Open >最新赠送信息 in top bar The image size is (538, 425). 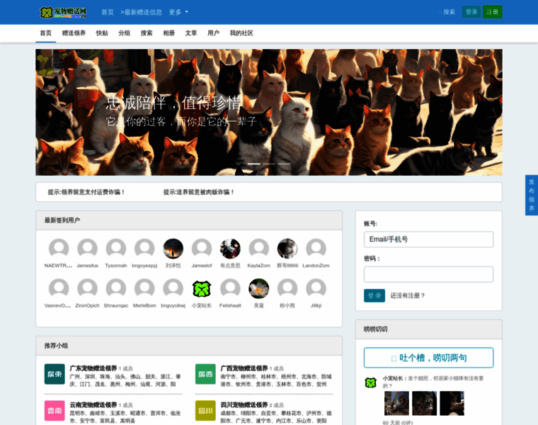(141, 12)
